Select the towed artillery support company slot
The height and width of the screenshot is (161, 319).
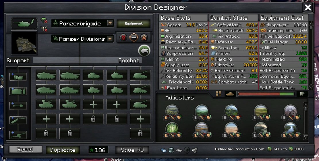coord(18,135)
